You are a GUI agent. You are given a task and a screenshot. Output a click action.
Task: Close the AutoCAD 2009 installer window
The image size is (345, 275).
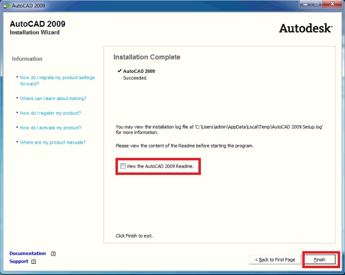click(x=332, y=4)
